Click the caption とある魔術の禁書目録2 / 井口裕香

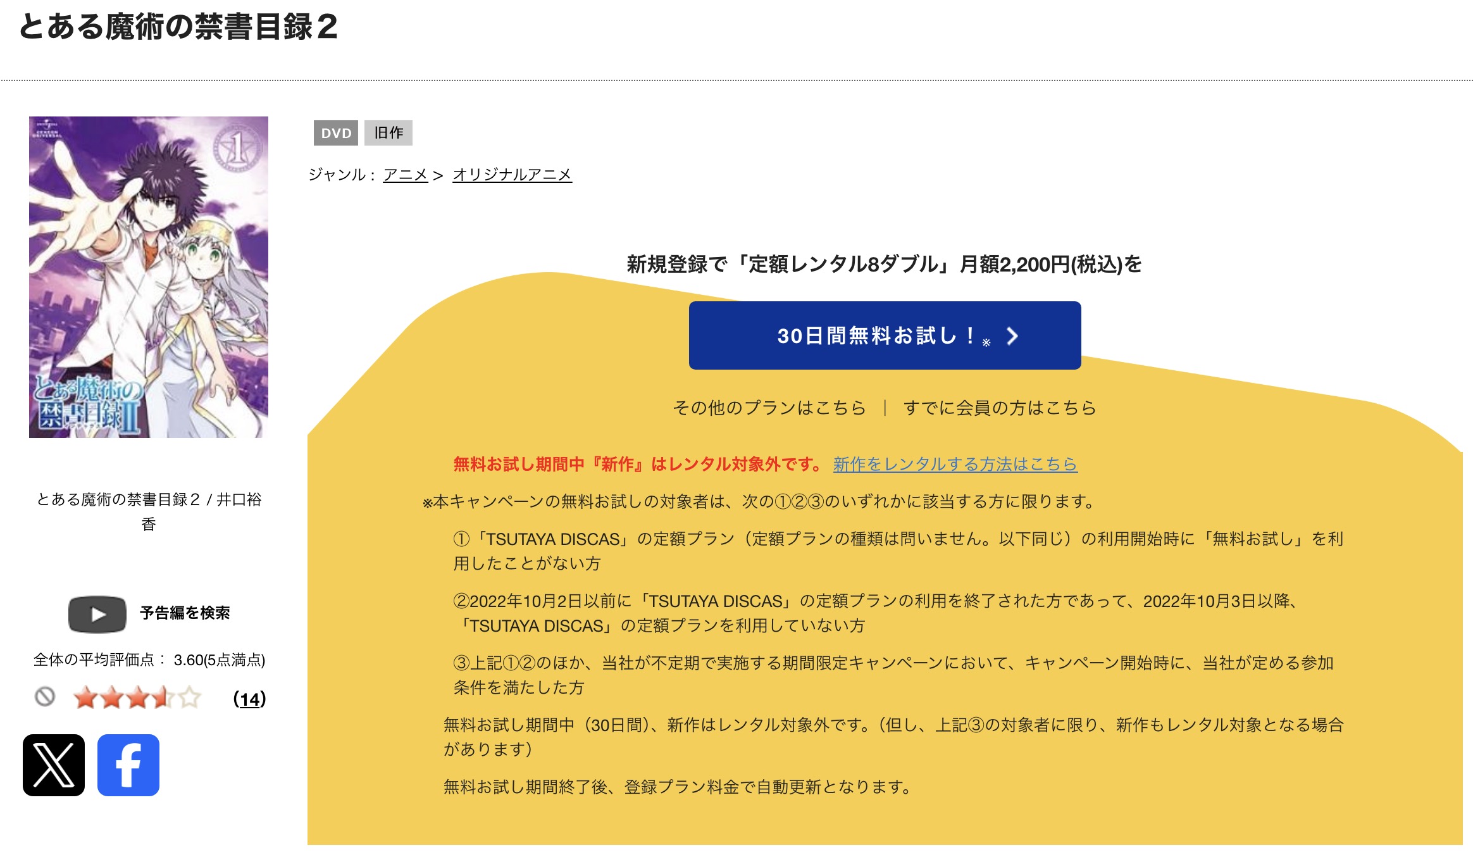149,511
